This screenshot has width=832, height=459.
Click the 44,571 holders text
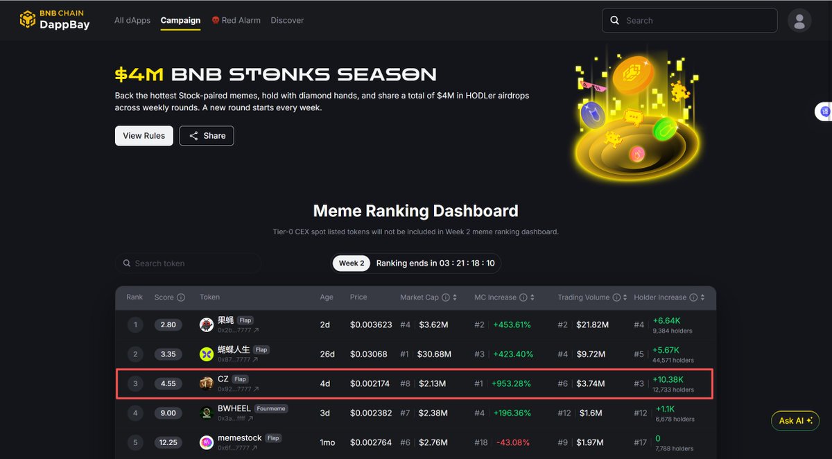(673, 360)
